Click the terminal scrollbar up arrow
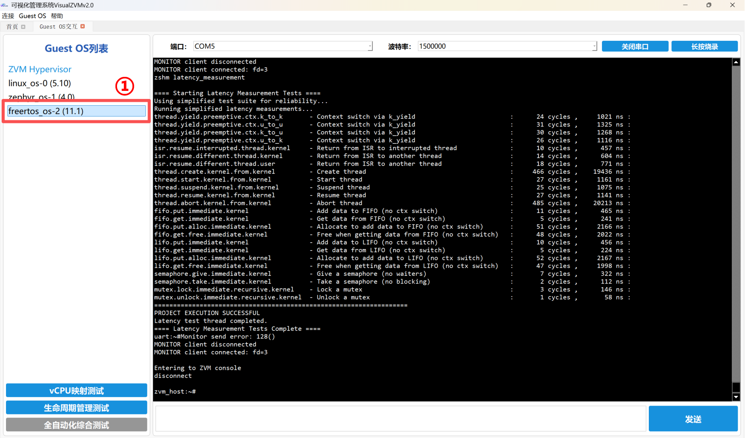The height and width of the screenshot is (438, 745). point(736,62)
